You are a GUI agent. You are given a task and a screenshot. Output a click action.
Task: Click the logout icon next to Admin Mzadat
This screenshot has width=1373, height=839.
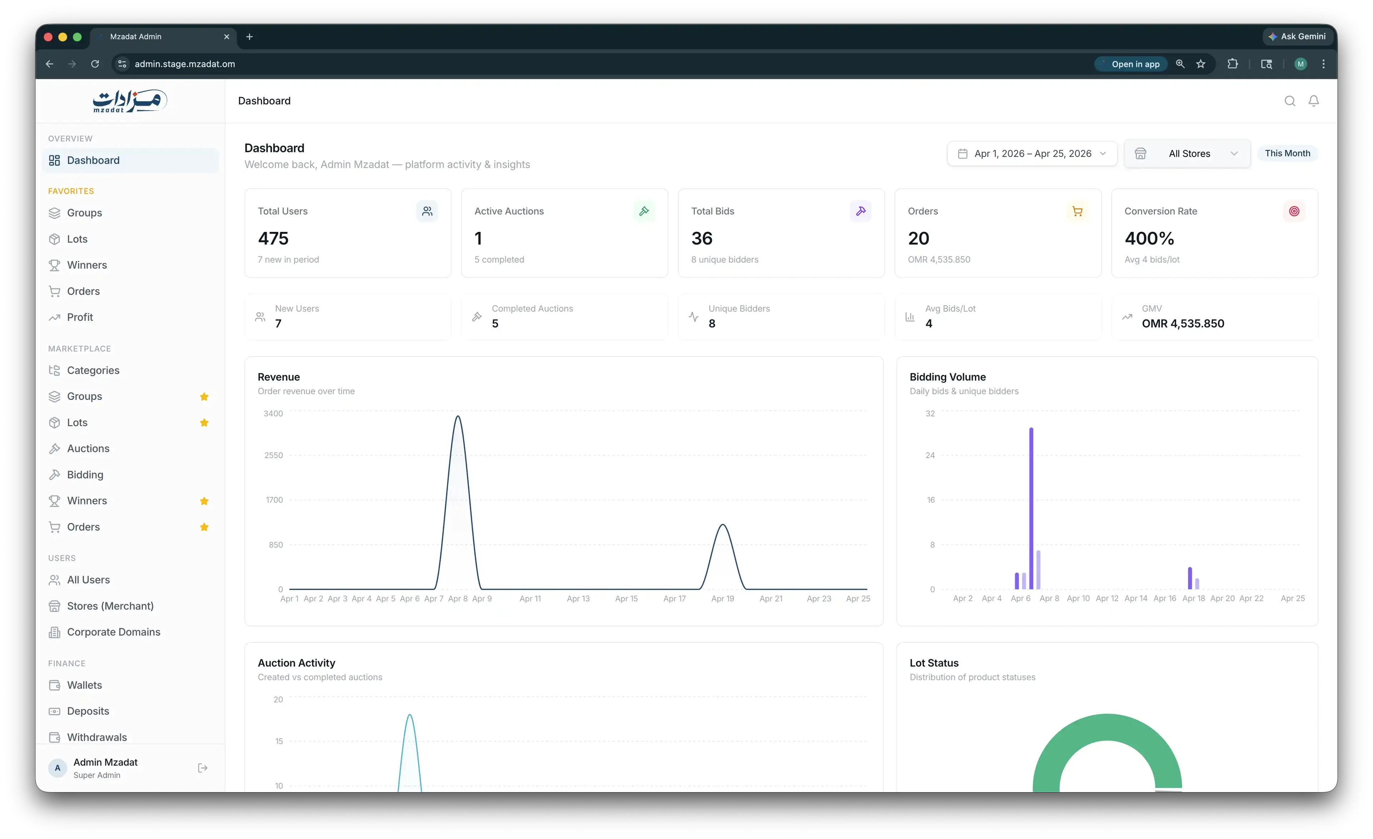(x=203, y=768)
